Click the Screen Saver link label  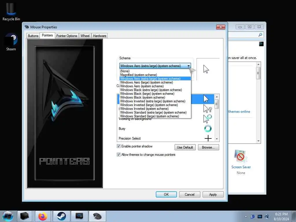(241, 167)
